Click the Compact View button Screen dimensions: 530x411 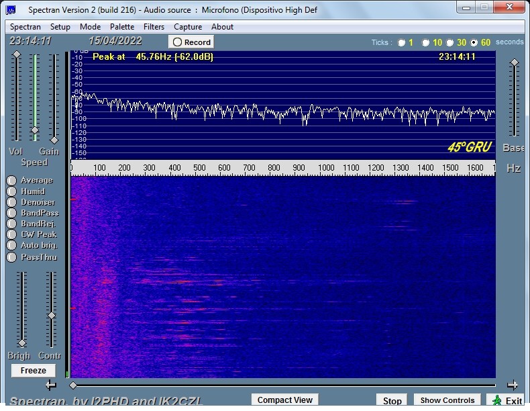[x=284, y=400]
